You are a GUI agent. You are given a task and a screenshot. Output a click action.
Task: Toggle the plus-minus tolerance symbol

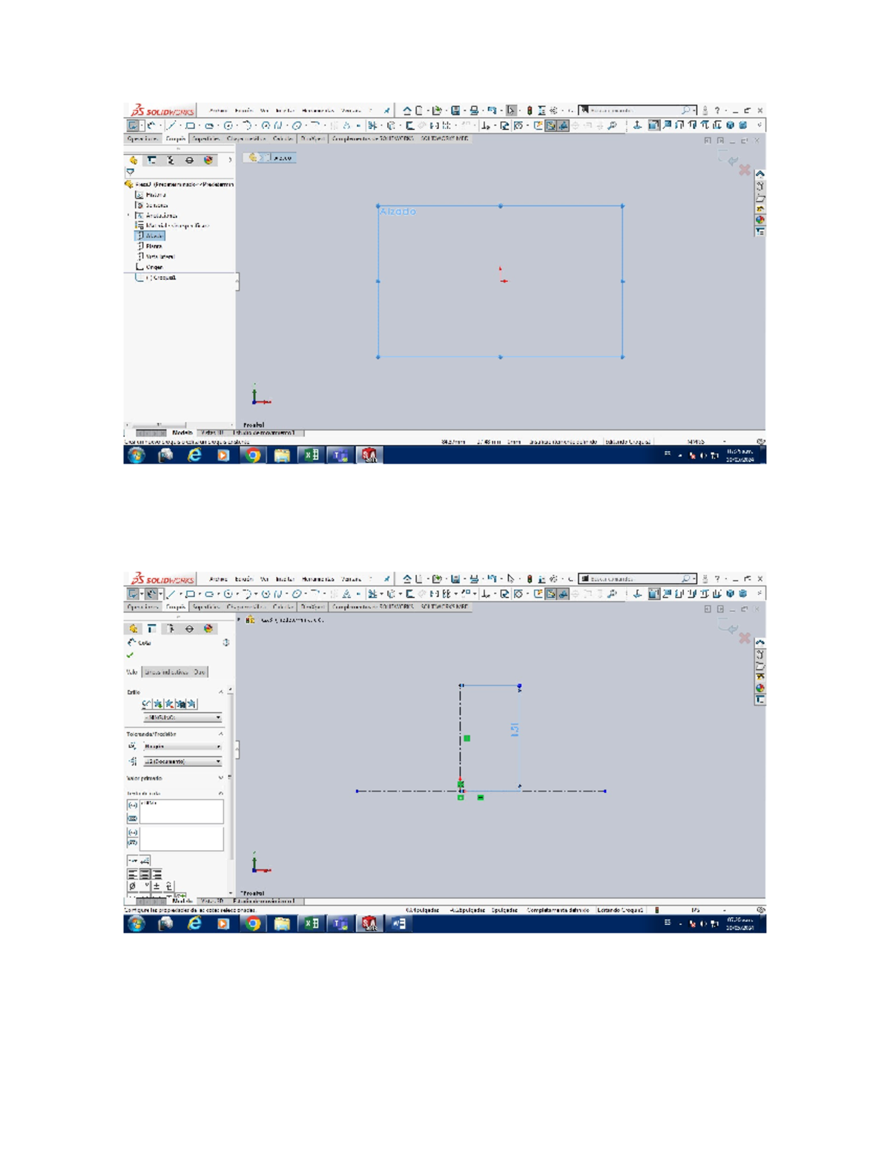point(157,886)
